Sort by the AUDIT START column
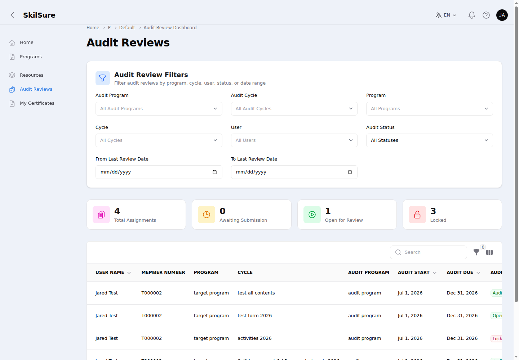Viewport: 519px width, 360px height. (x=417, y=273)
